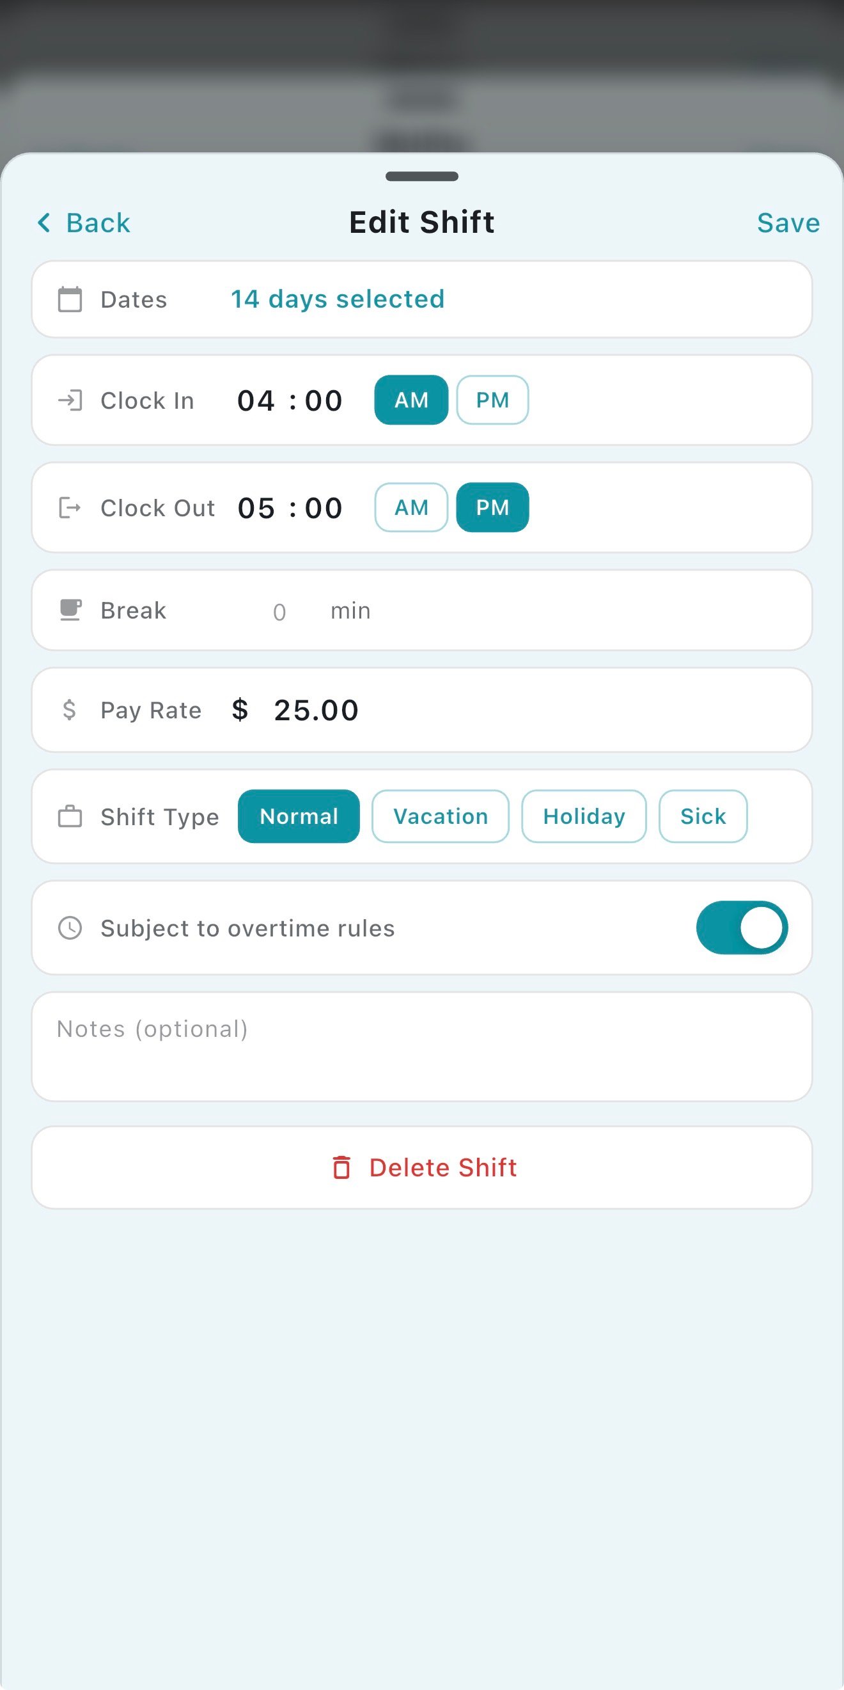Click the Clock Out exit icon
The width and height of the screenshot is (844, 1690).
pos(70,508)
